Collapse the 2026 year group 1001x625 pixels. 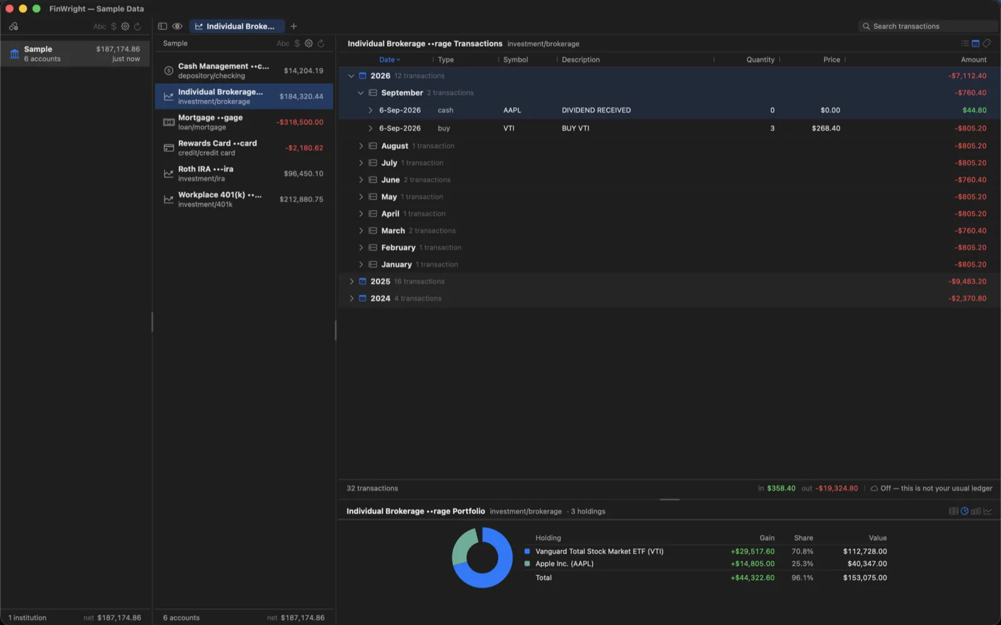351,76
